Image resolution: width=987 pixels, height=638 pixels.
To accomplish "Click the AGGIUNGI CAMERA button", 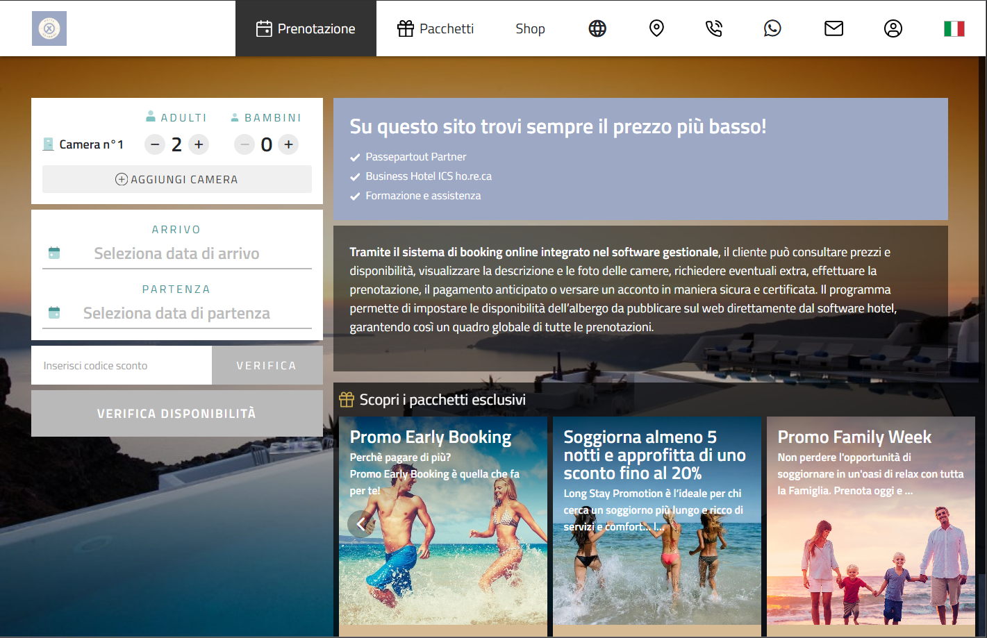I will [x=177, y=178].
